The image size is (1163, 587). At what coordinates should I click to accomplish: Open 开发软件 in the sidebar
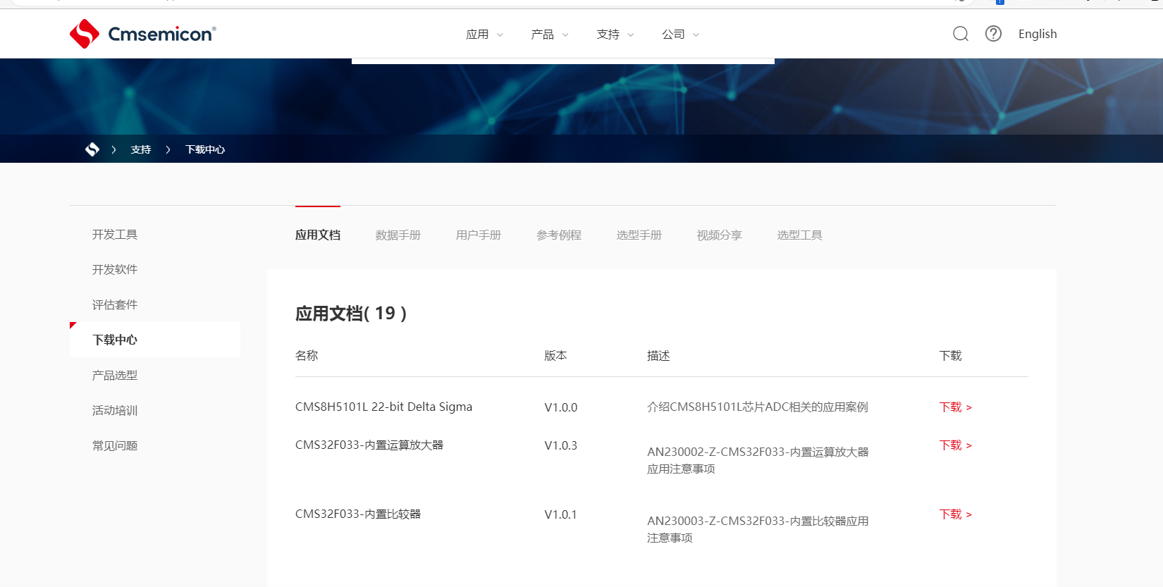point(115,270)
